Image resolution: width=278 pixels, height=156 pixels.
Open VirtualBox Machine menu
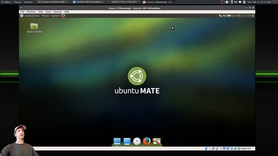(31, 12)
